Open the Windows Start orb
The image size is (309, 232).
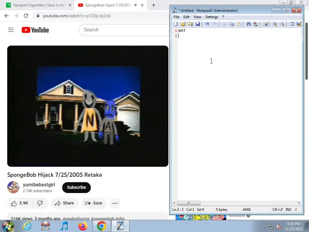[8, 226]
